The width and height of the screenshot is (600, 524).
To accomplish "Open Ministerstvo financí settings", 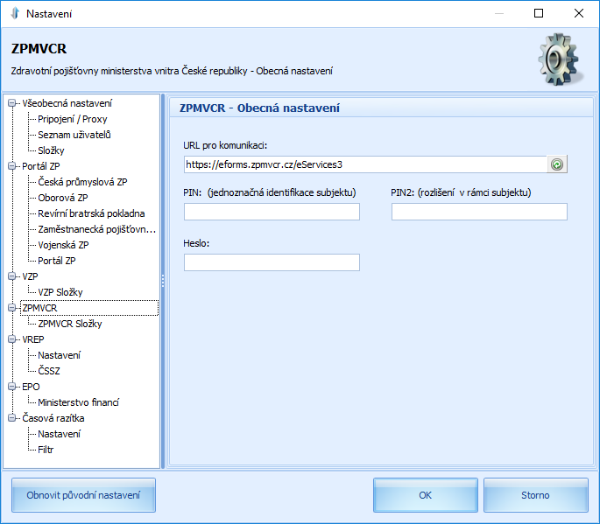I will tap(79, 402).
